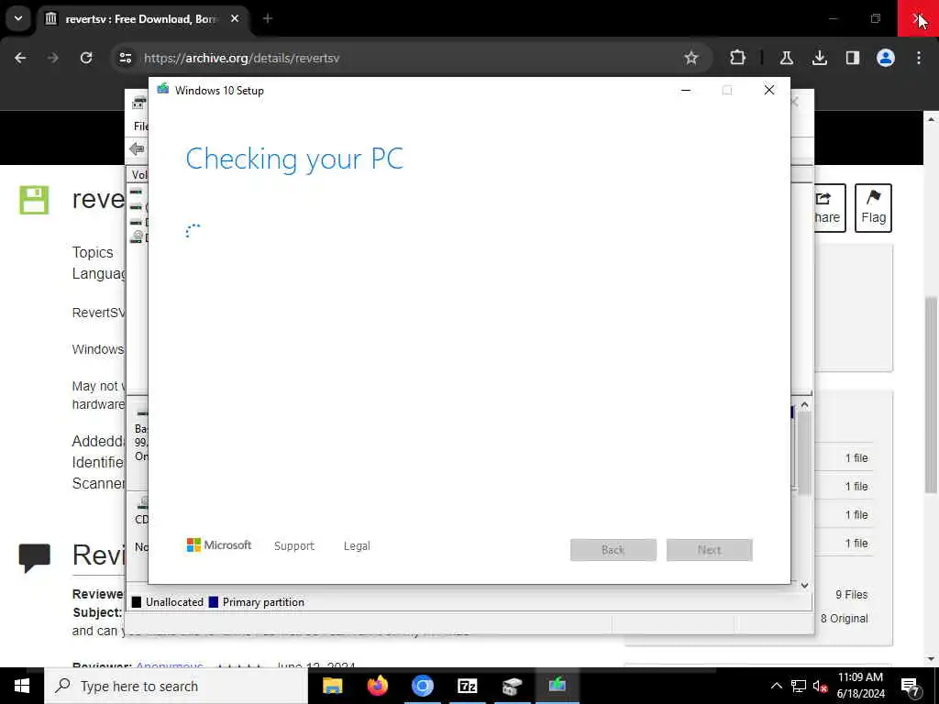Open the tab search dropdown arrow
Viewport: 939px width, 704px height.
pos(18,18)
